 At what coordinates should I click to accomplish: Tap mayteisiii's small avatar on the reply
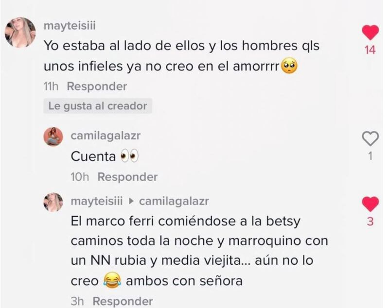coord(53,203)
